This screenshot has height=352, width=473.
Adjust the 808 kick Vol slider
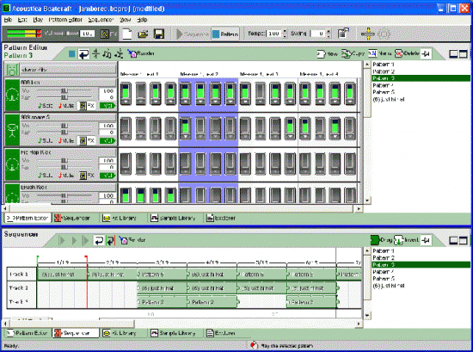(64, 91)
